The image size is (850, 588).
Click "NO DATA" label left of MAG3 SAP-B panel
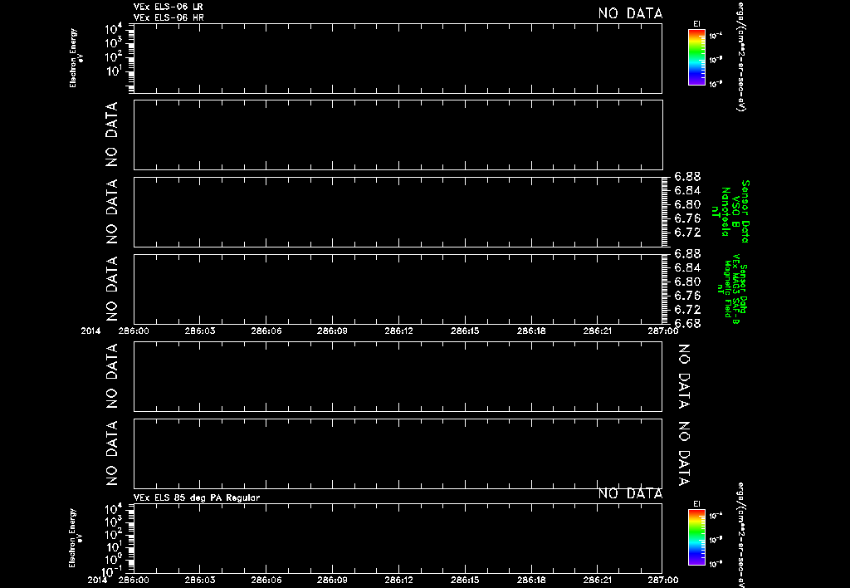(x=111, y=289)
